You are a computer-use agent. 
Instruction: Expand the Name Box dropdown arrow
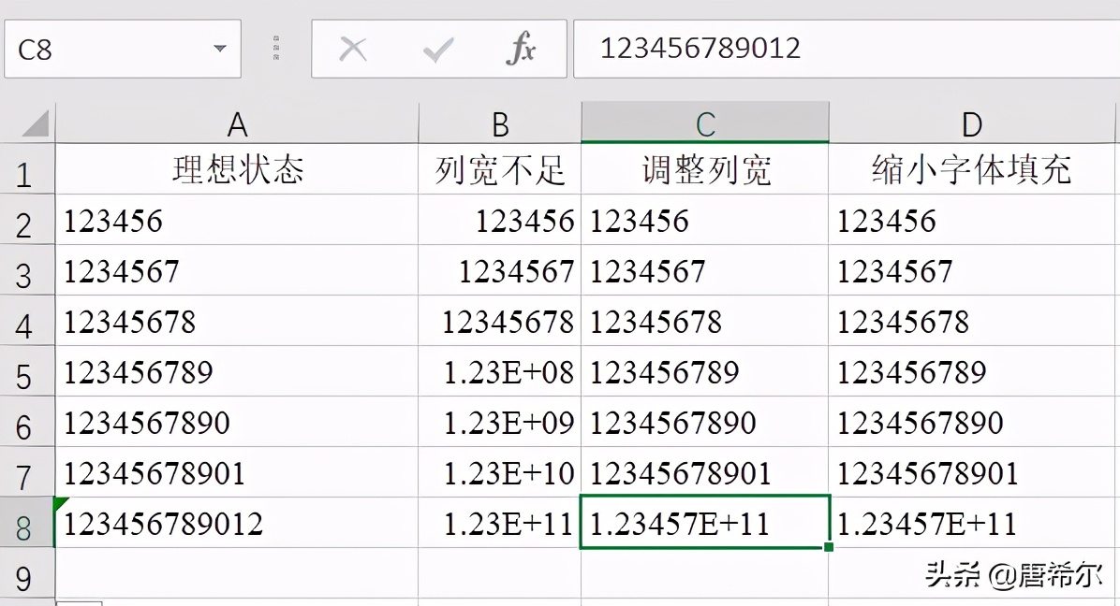pyautogui.click(x=220, y=49)
